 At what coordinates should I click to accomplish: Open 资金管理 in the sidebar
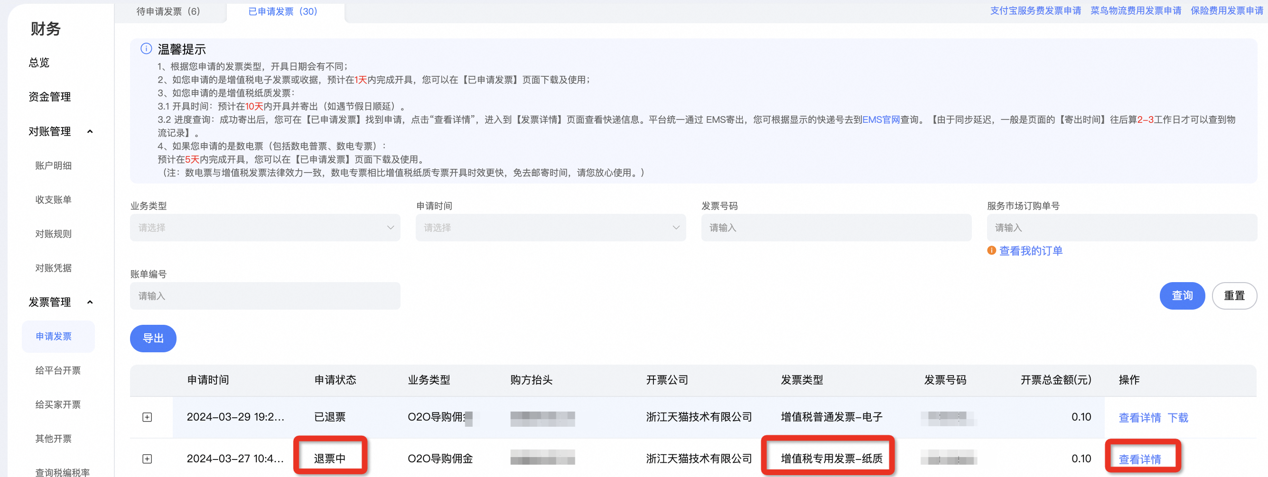(x=50, y=97)
